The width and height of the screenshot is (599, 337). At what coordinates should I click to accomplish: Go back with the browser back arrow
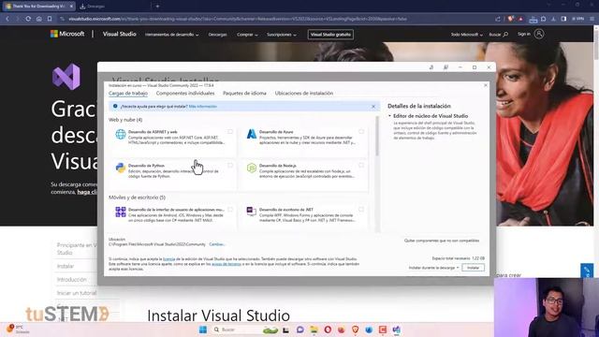7,19
